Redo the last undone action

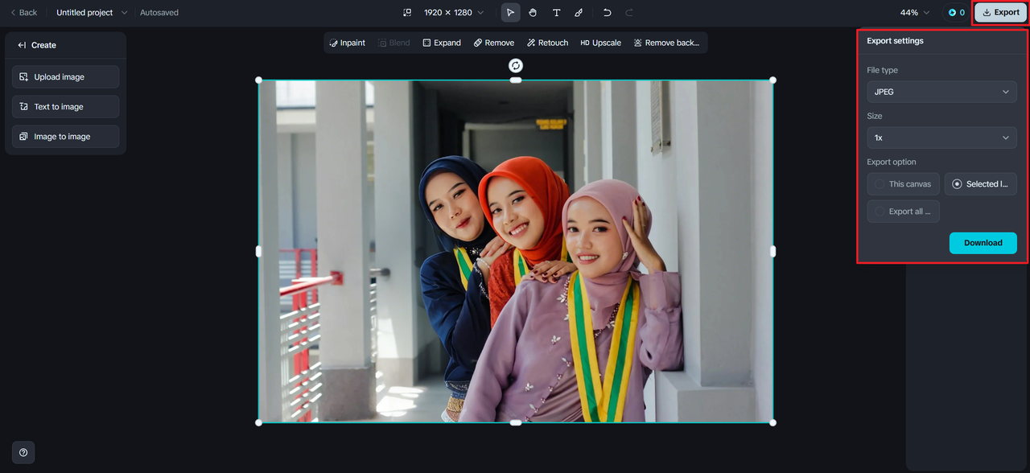pyautogui.click(x=629, y=13)
